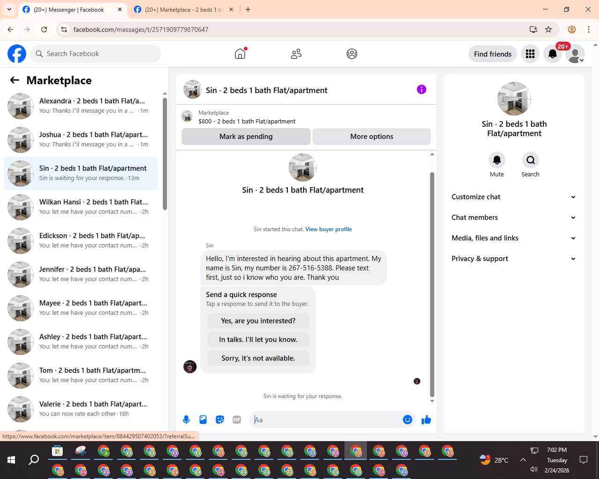This screenshot has height=479, width=599.
Task: Open Windows notification center icon
Action: 584,460
